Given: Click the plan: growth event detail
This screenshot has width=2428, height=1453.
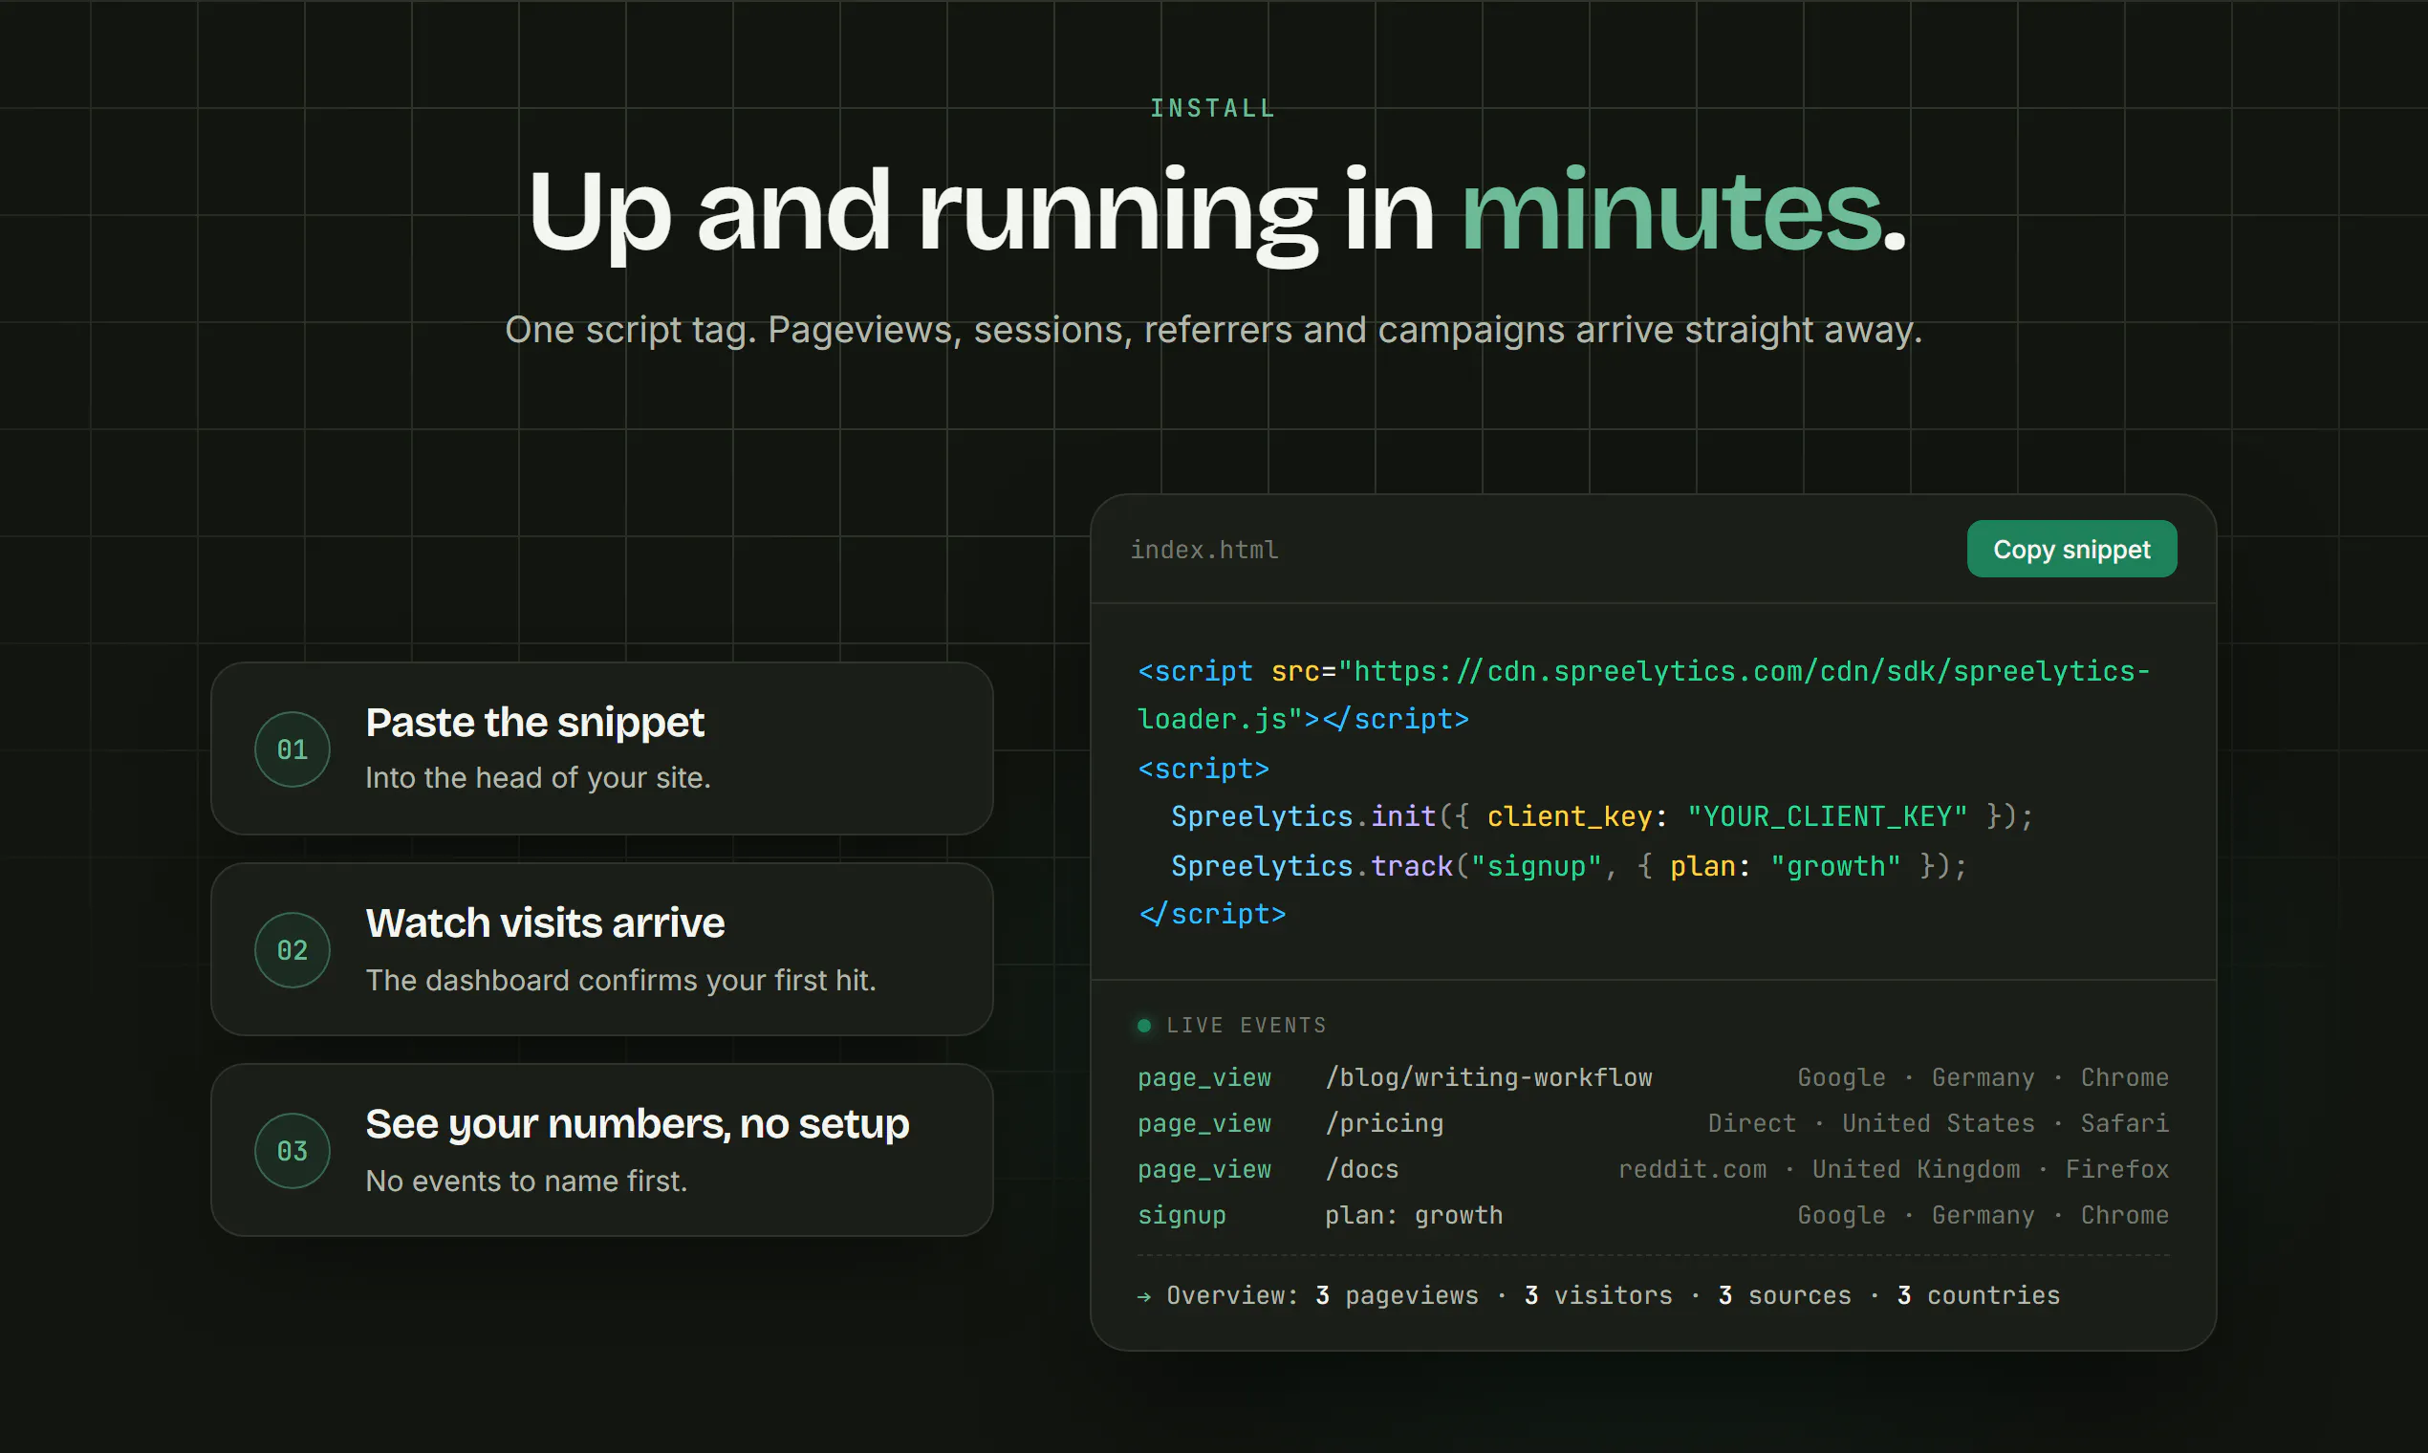Looking at the screenshot, I should click(x=1414, y=1215).
